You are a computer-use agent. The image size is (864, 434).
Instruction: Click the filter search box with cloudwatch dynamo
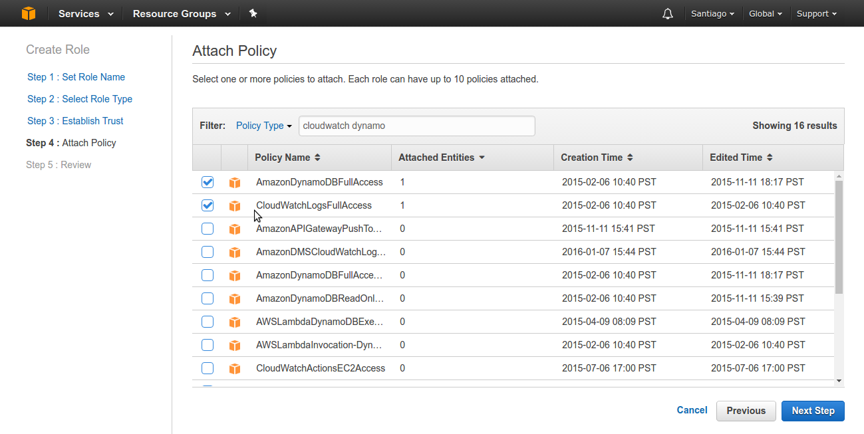417,126
